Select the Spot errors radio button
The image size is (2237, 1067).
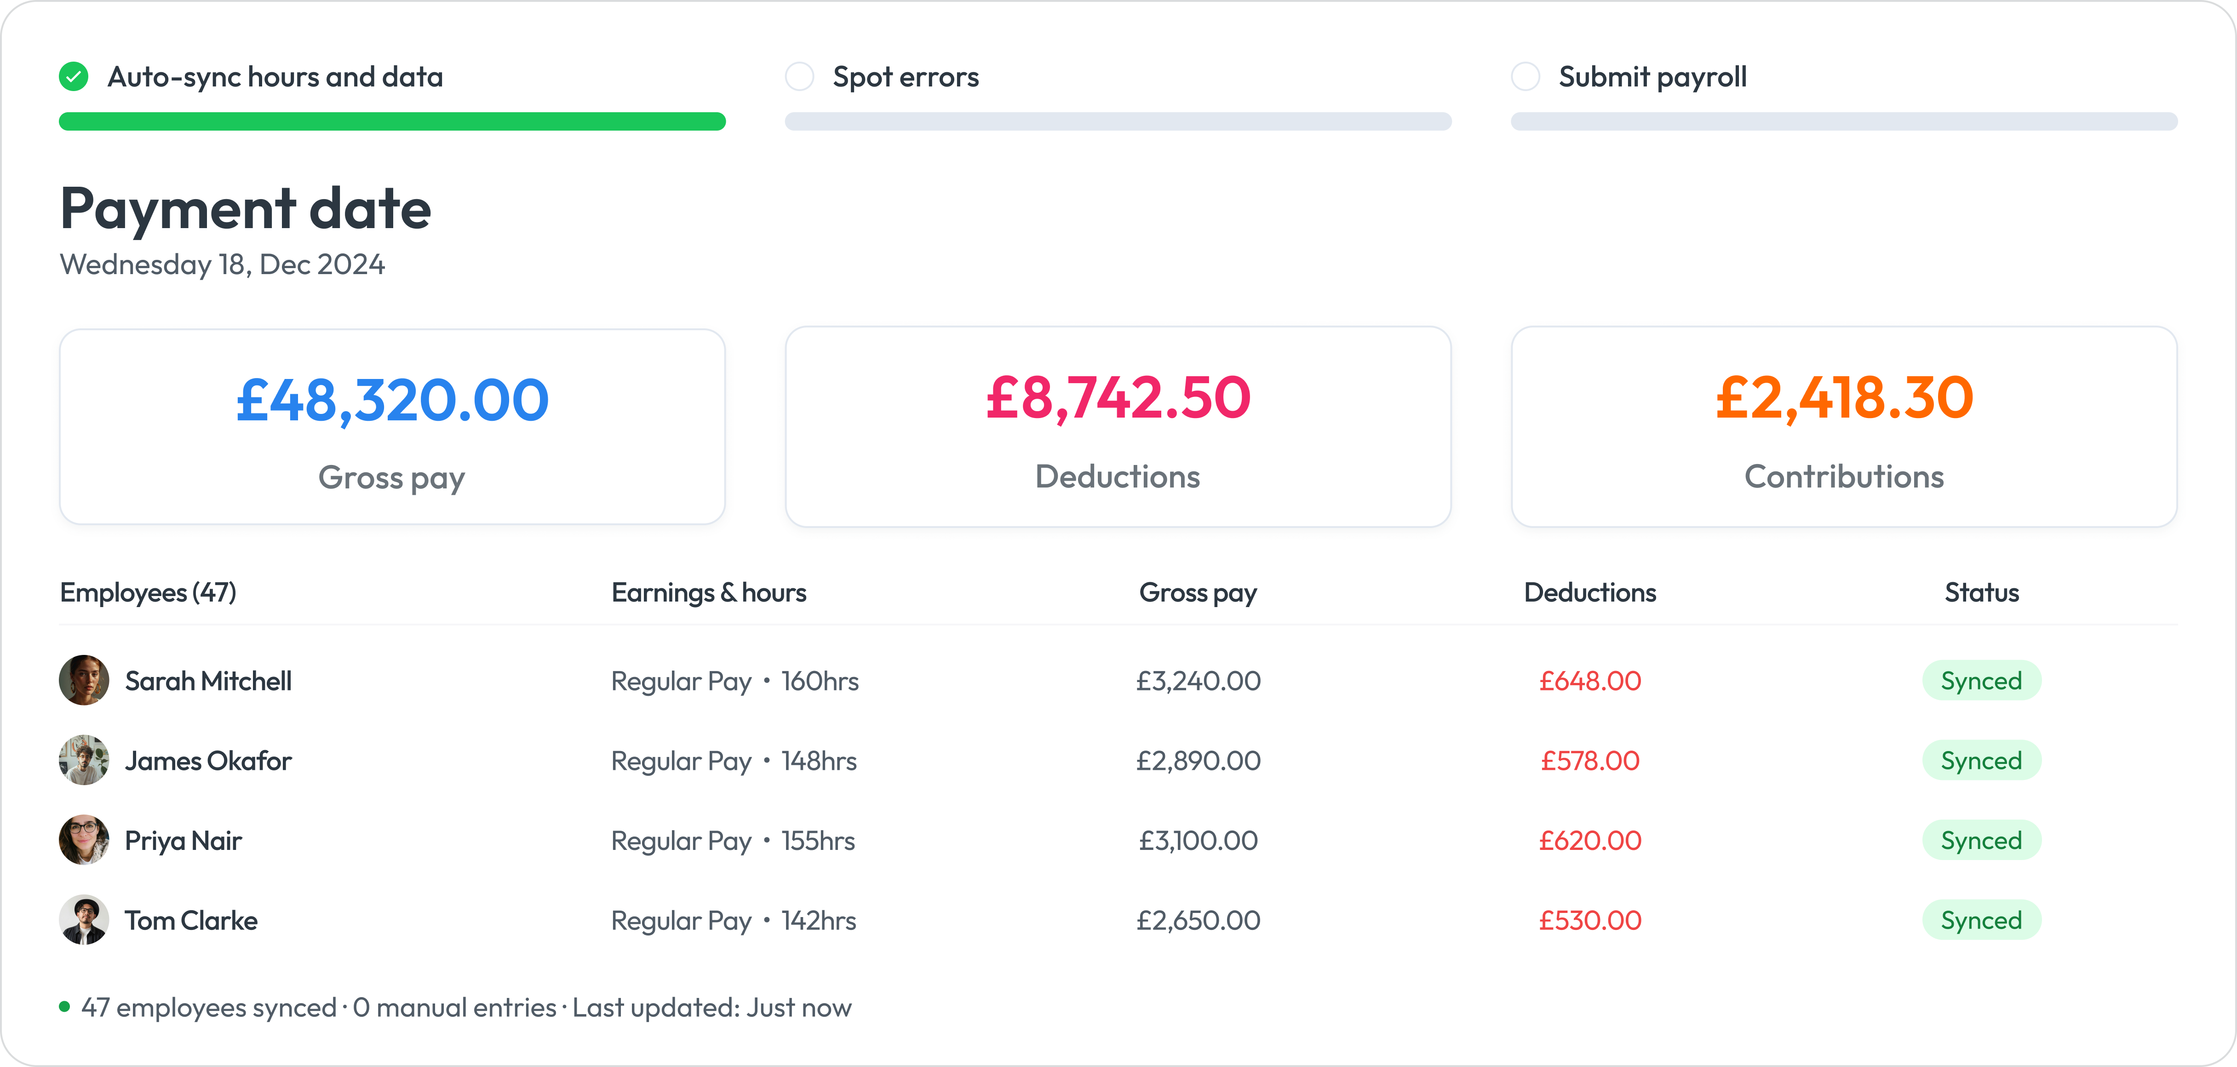coord(799,76)
